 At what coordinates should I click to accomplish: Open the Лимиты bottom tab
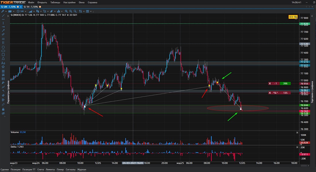[50, 170]
